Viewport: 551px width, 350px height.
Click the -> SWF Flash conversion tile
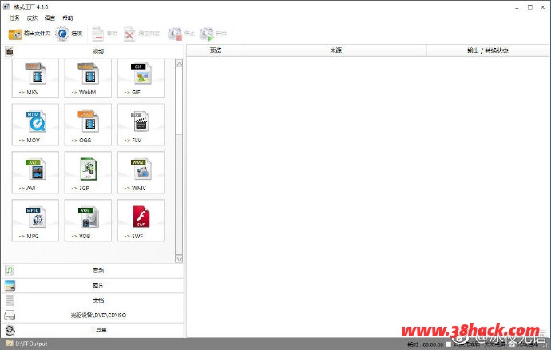[x=141, y=221]
